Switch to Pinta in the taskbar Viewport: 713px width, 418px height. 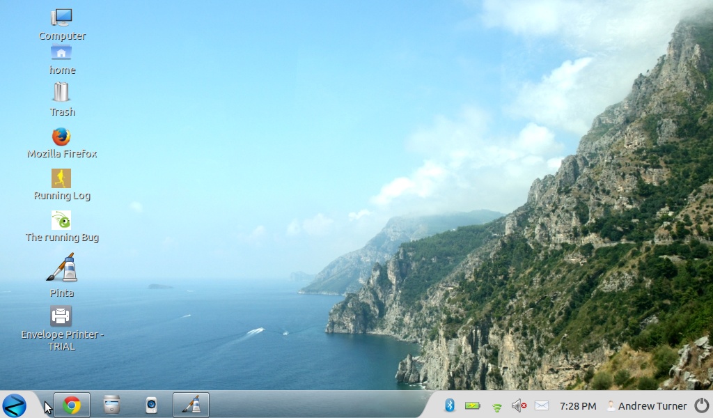pos(191,405)
